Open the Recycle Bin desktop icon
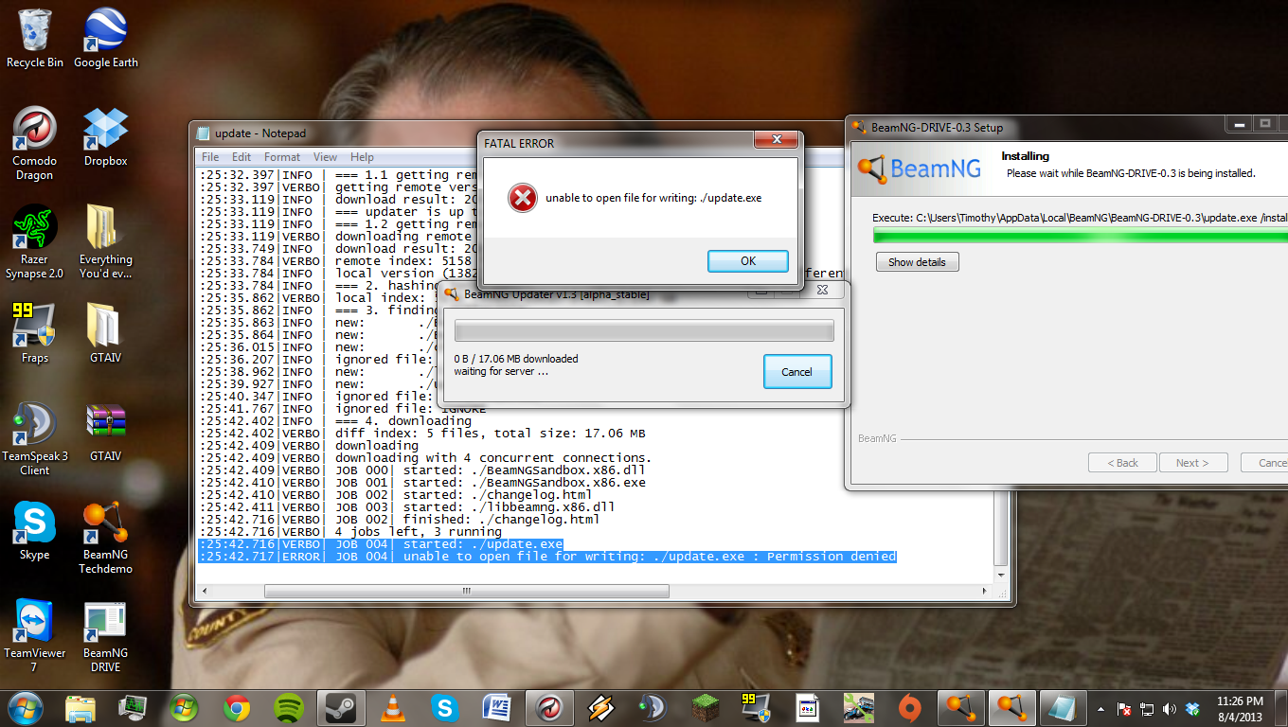 tap(35, 38)
